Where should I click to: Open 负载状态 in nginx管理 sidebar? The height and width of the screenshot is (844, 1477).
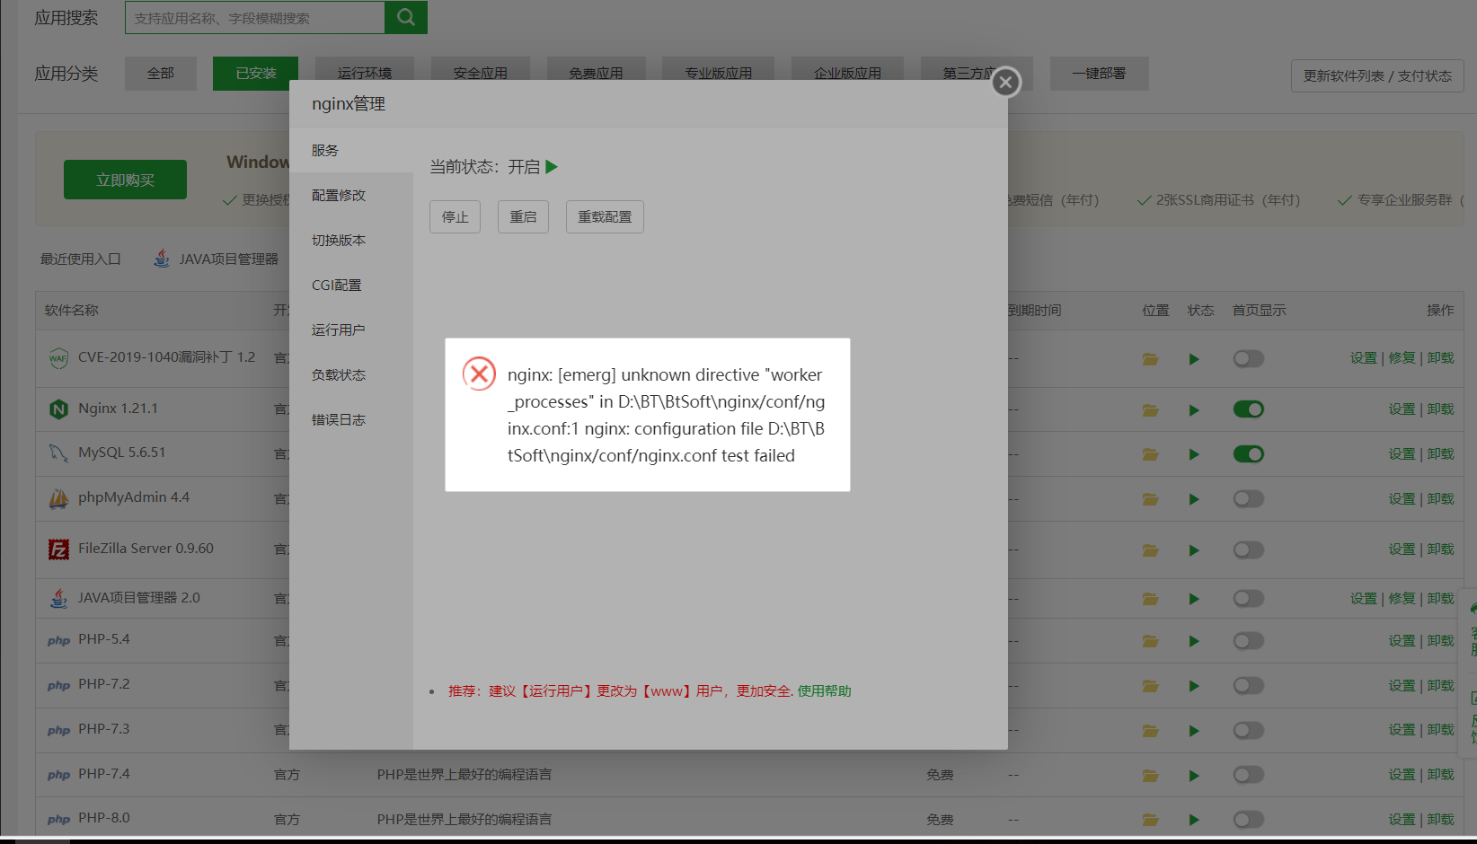351,374
